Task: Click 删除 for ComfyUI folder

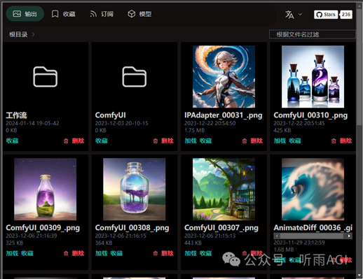Action: pyautogui.click(x=167, y=141)
